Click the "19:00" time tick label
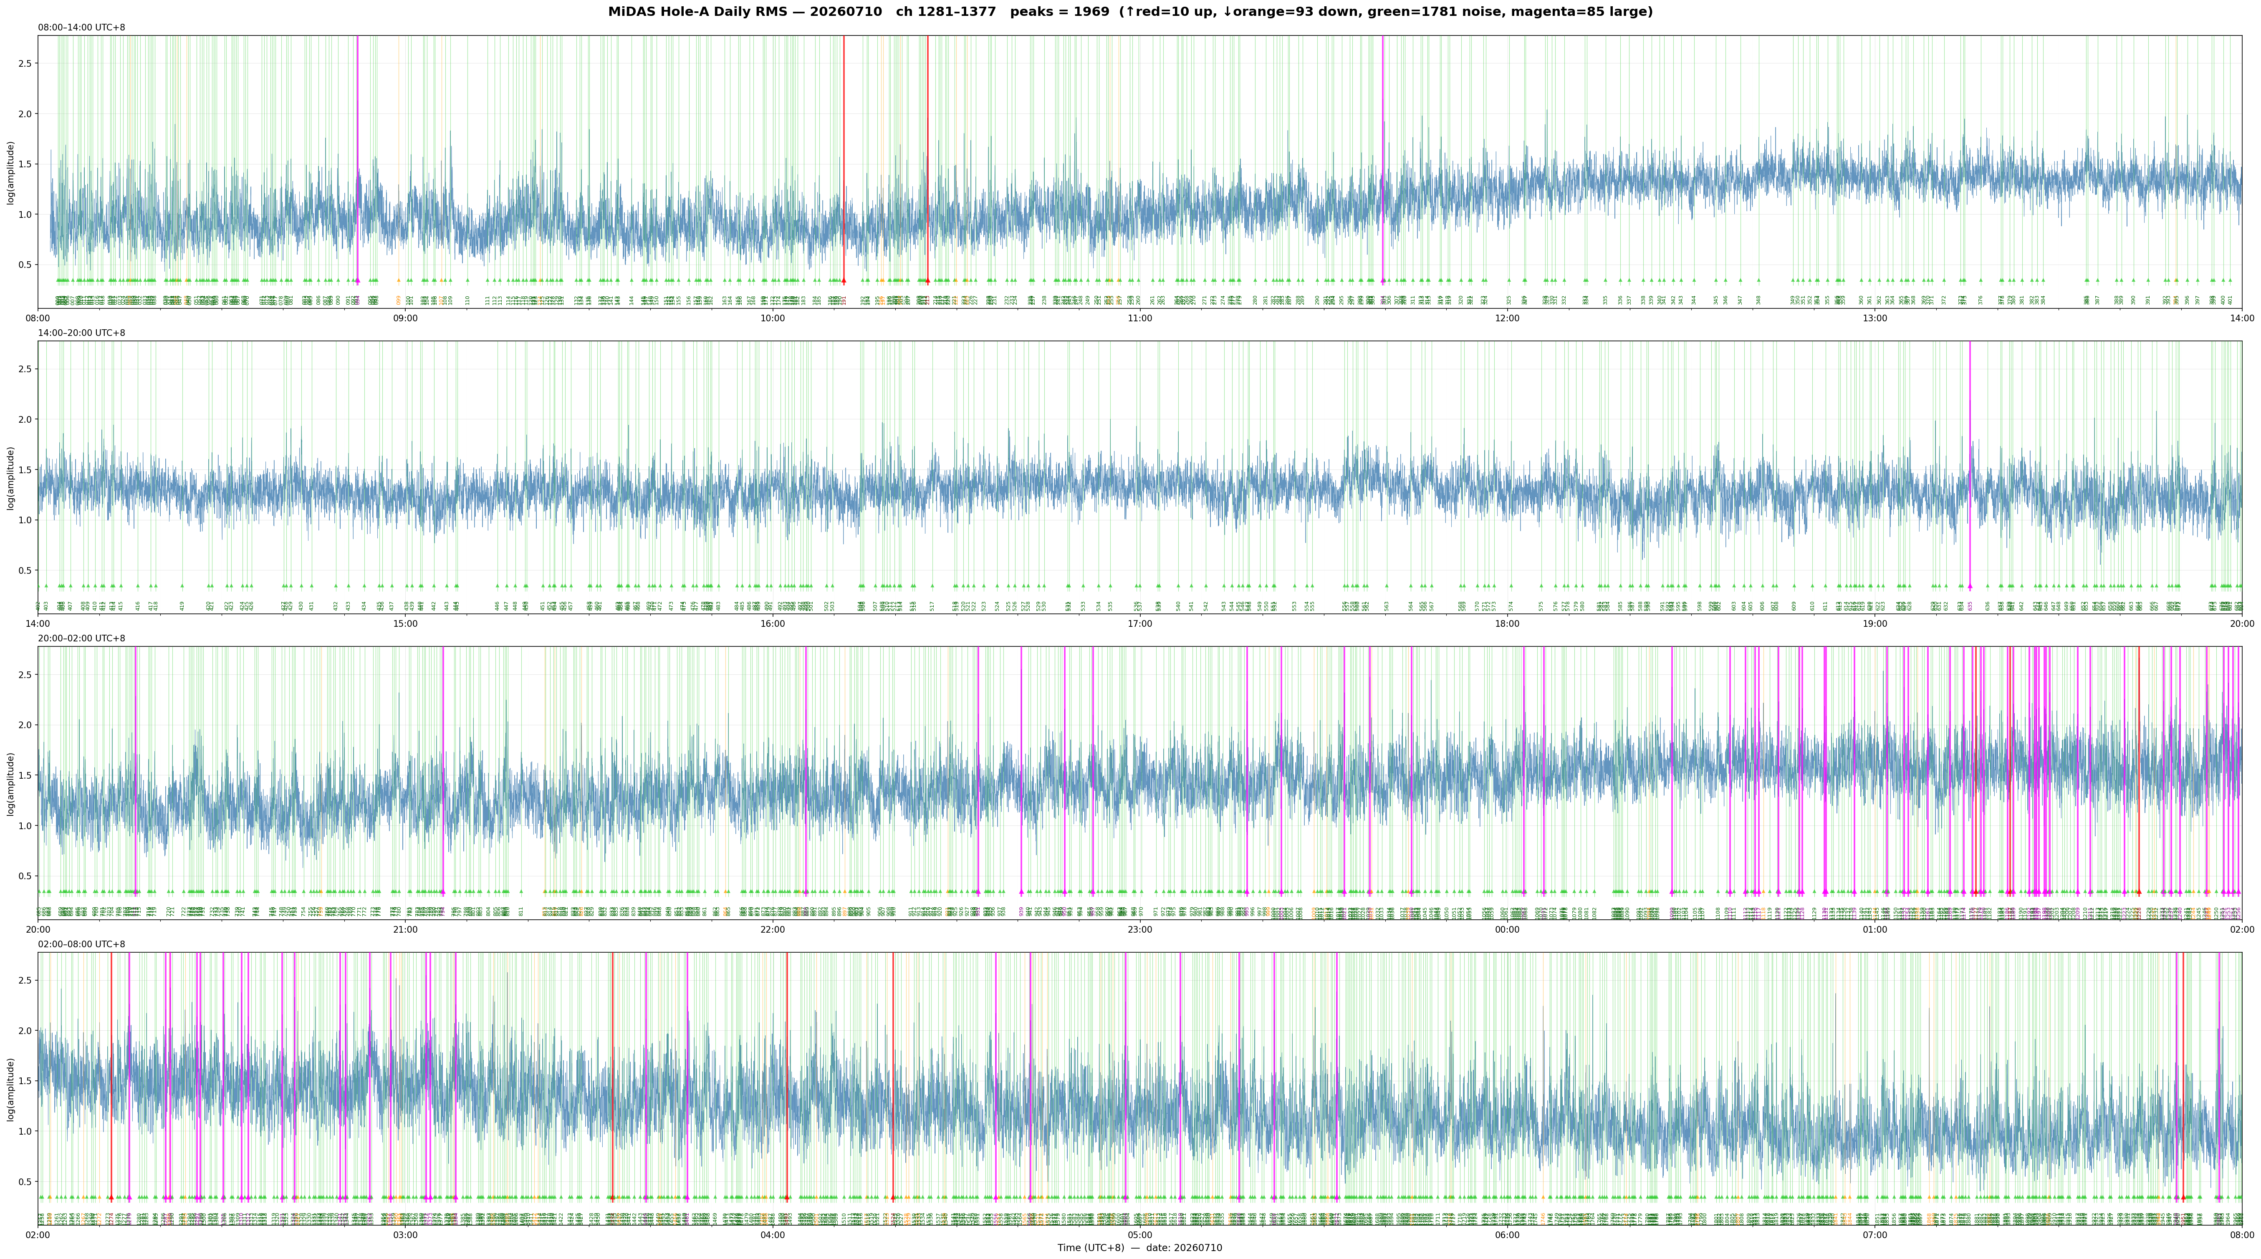The image size is (2261, 1259). click(x=1875, y=624)
